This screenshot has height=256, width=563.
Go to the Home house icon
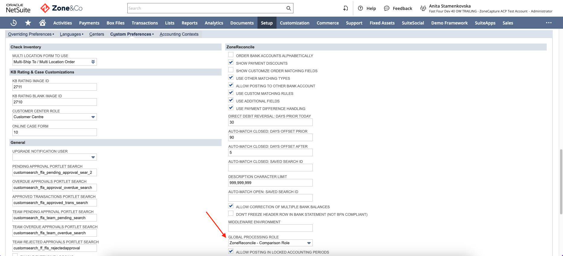[43, 23]
